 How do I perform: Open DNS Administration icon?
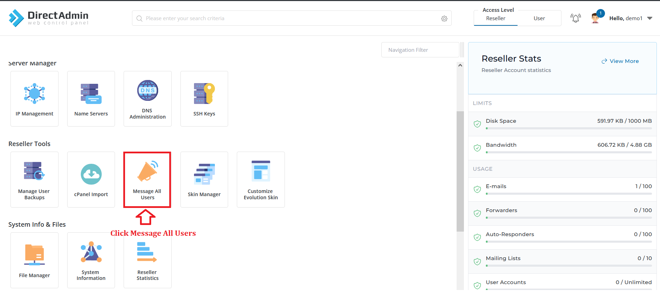coord(148,90)
